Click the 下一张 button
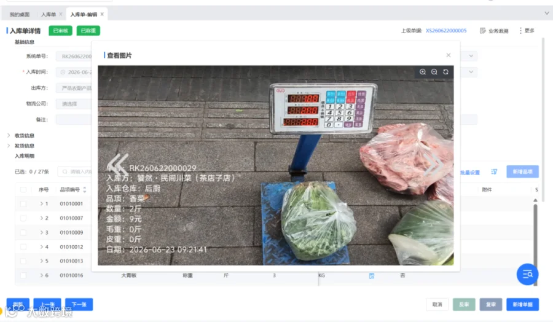Screen dimensions: 553x322 pos(79,304)
